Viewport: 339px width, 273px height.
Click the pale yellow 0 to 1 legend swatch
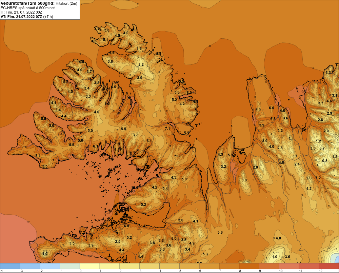coord(90,266)
